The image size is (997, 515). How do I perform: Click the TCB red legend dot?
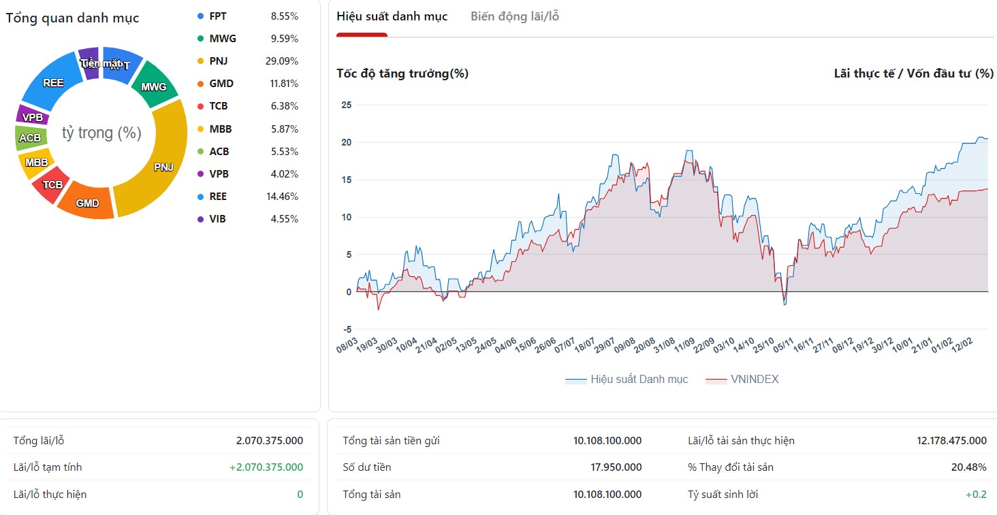pyautogui.click(x=200, y=106)
